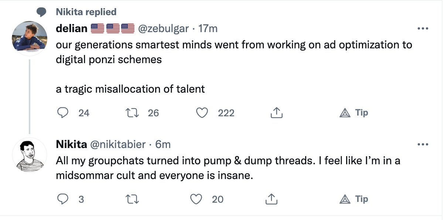The height and width of the screenshot is (220, 444).
Task: Share delian's tweet
Action: [x=276, y=113]
